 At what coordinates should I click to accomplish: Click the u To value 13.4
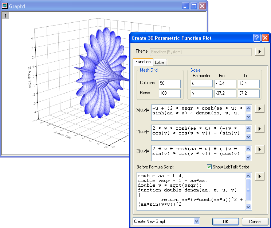pos(248,83)
